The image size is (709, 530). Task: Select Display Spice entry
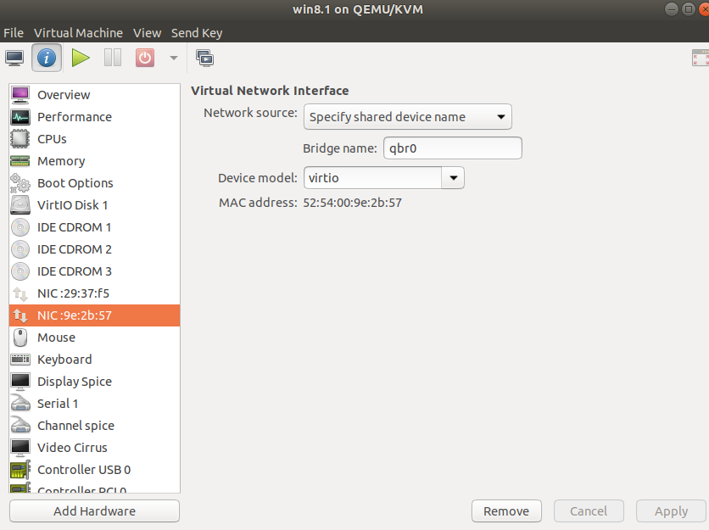(x=94, y=382)
